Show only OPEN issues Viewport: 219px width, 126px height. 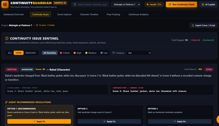coord(18,53)
